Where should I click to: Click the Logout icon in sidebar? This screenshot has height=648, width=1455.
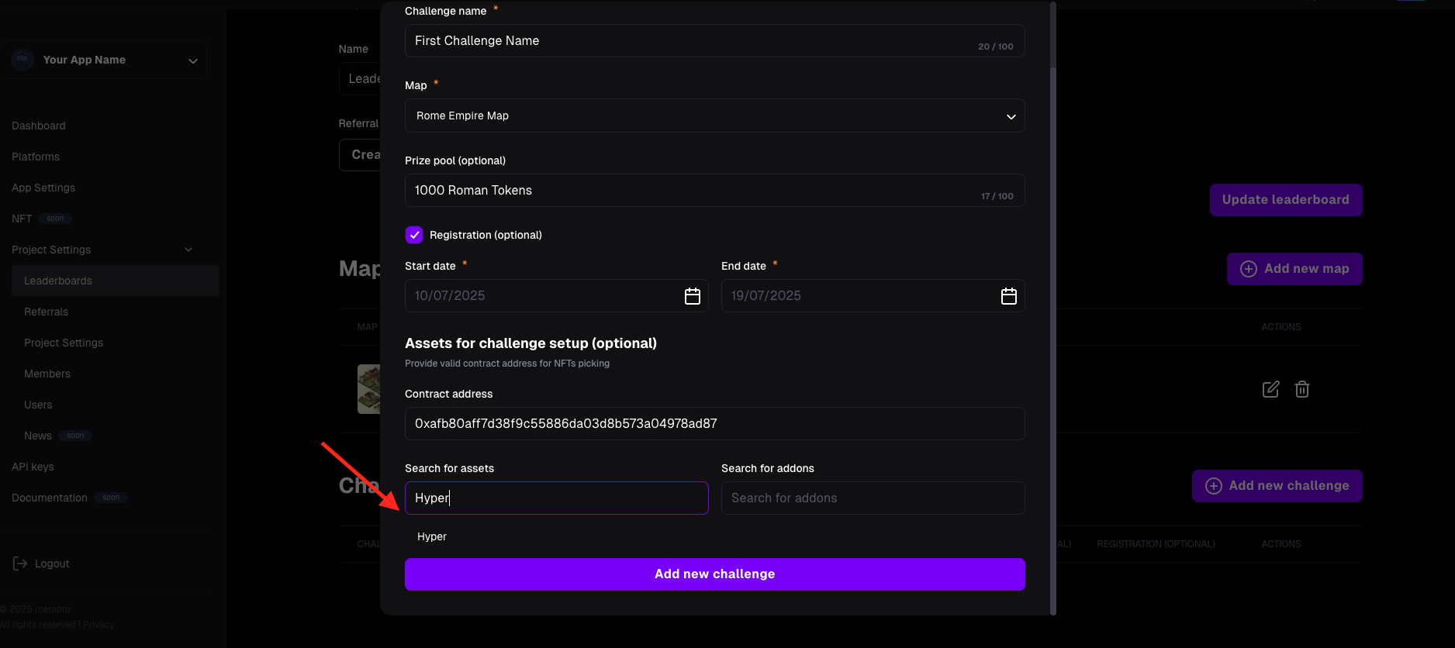[x=20, y=564]
